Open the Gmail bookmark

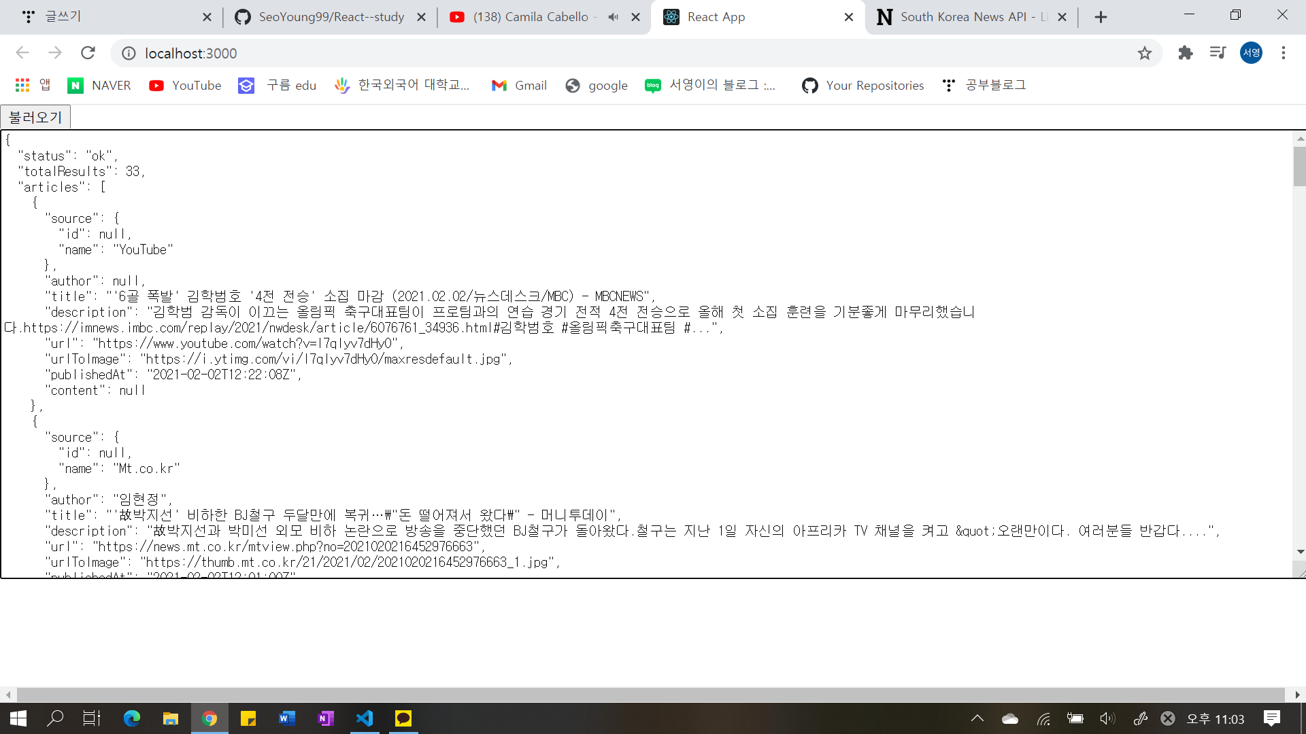519,85
